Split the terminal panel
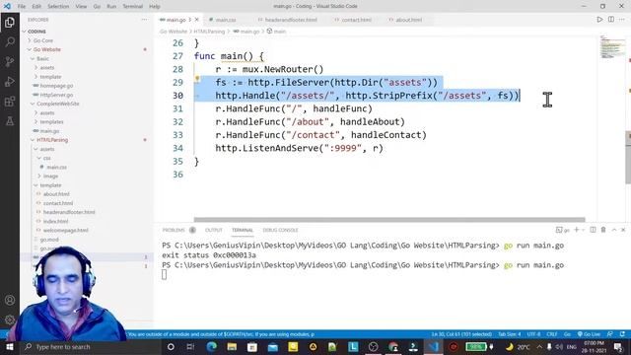This screenshot has height=355, width=631. coord(593,230)
